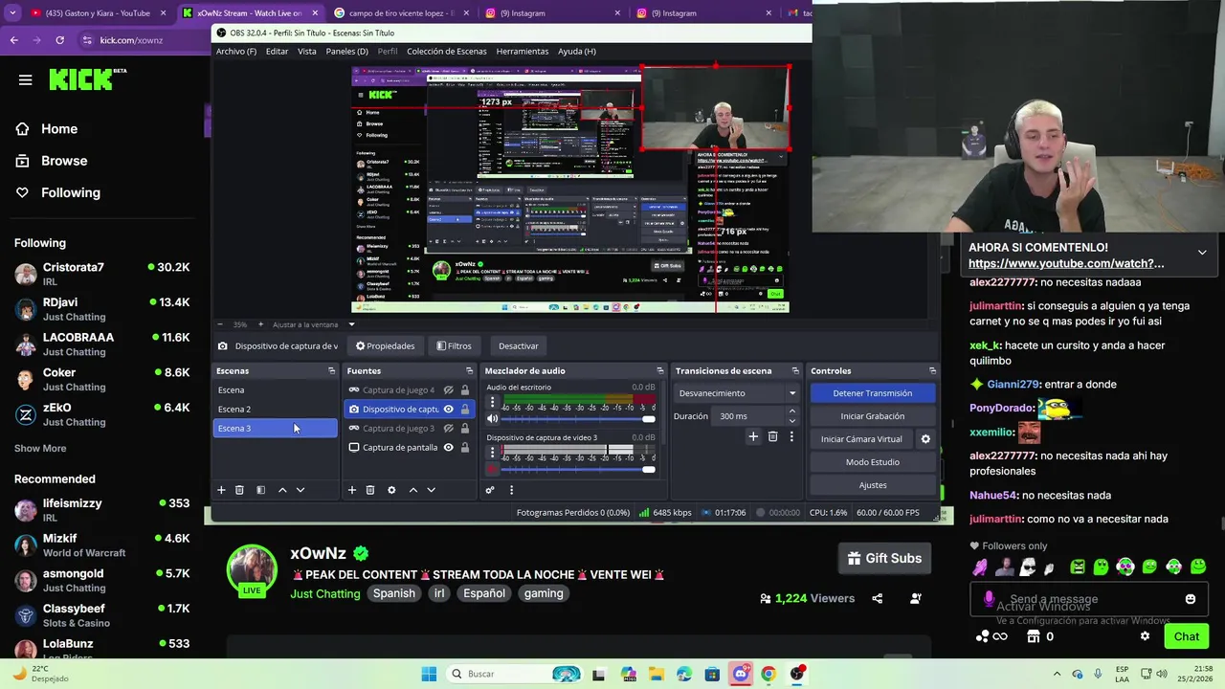1225x689 pixels.
Task: Click Iniciar Grabación button
Action: click(x=873, y=416)
